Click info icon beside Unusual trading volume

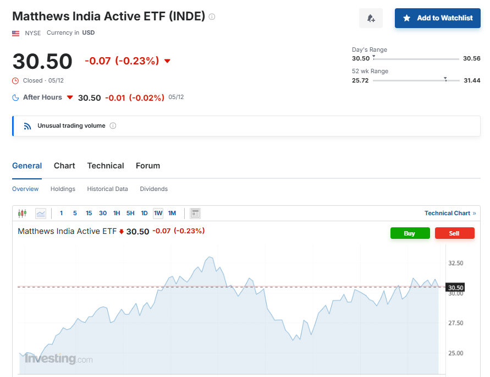tap(113, 126)
